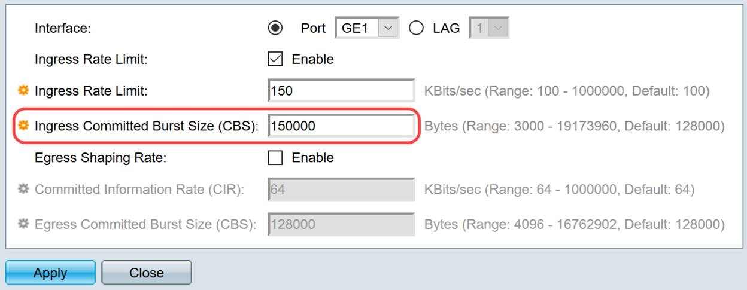Select the Port radio button

pyautogui.click(x=276, y=28)
